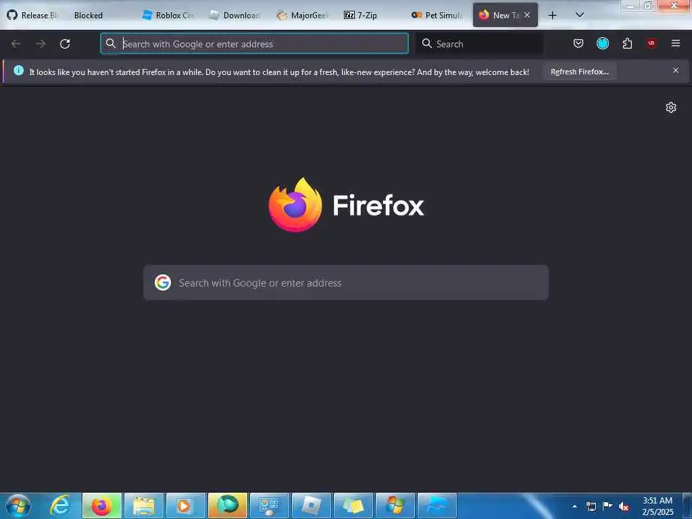The image size is (692, 519).
Task: Switch to the MajorGeeks tab
Action: click(303, 15)
